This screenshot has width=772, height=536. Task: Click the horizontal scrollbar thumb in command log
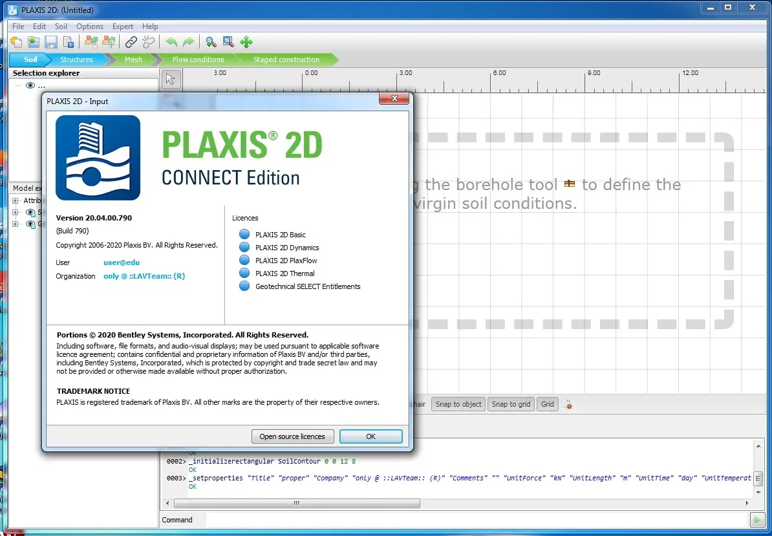pyautogui.click(x=297, y=503)
